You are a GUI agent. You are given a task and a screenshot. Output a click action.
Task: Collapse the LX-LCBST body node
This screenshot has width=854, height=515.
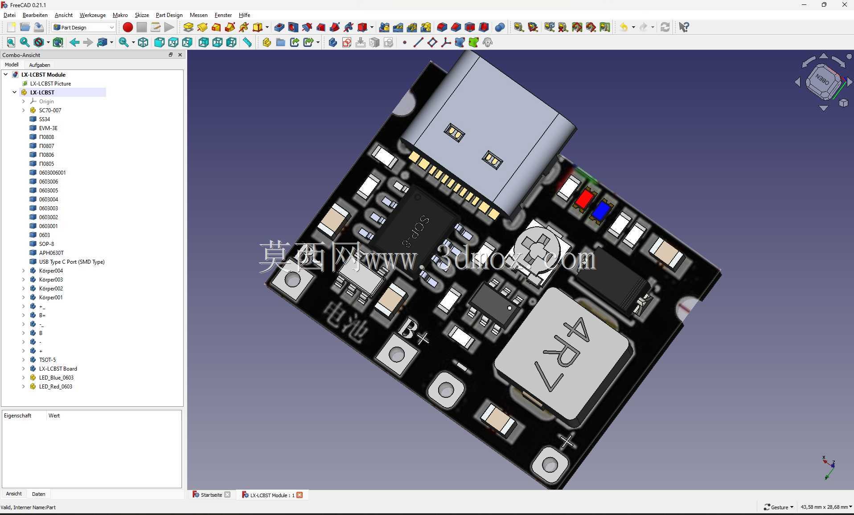[x=15, y=92]
